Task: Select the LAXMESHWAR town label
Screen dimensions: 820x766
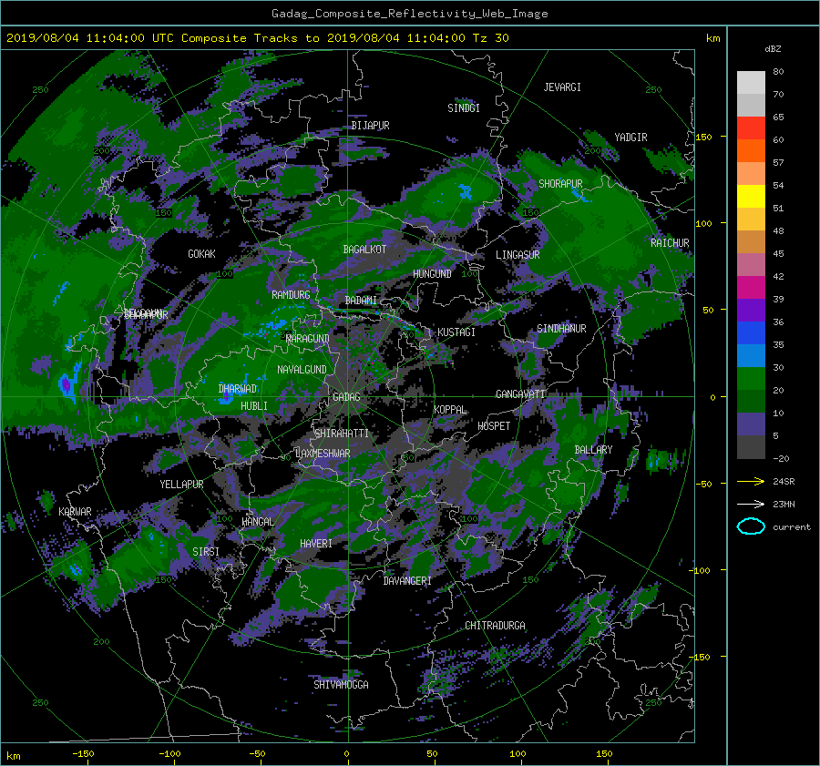Action: pyautogui.click(x=323, y=454)
